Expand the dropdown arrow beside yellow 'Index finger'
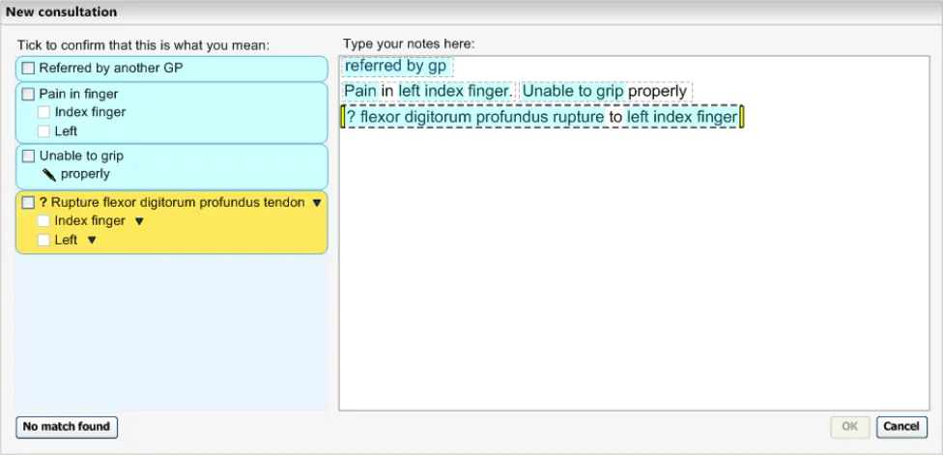Screen dimensions: 943x455 tap(138, 221)
